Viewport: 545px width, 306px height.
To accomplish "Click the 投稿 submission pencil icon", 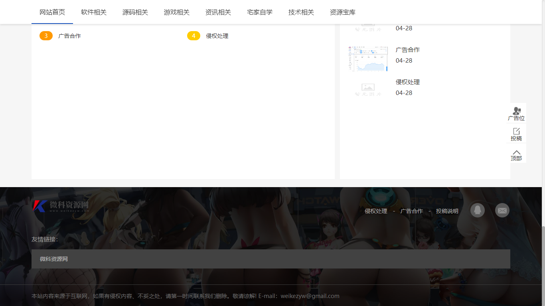I will point(516,133).
